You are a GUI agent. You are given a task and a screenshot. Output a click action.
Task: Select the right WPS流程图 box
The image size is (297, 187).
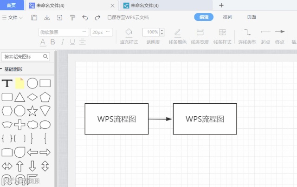[x=205, y=119]
